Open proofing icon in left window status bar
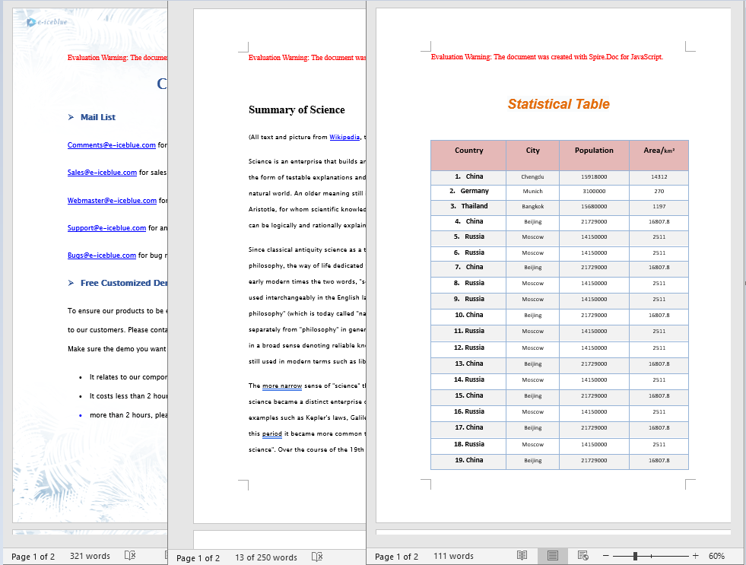This screenshot has height=565, width=746. 130,555
